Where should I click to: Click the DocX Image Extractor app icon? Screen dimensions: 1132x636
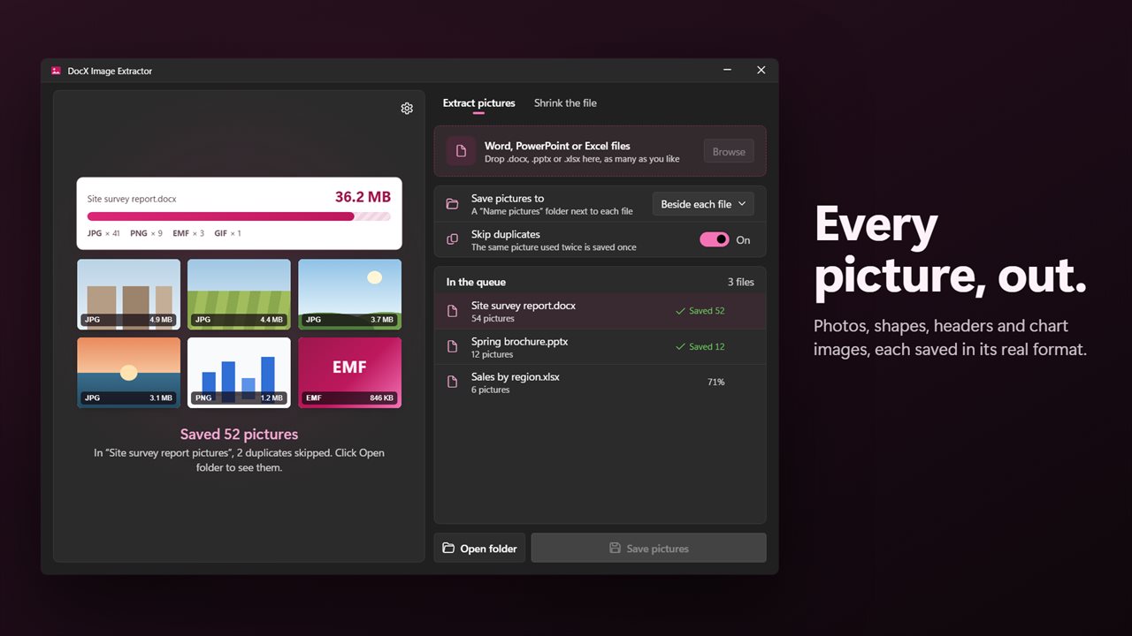click(56, 71)
